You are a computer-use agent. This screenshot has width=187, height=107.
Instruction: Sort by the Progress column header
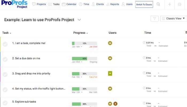[80, 33]
